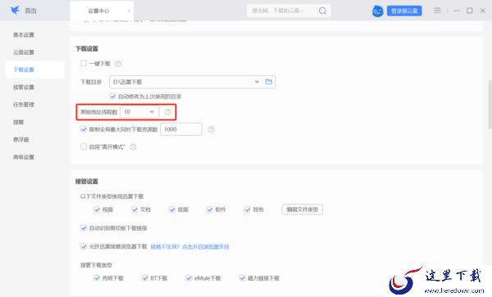Maximize the Xunlei window
Image resolution: width=492 pixels, height=297 pixels.
point(469,11)
